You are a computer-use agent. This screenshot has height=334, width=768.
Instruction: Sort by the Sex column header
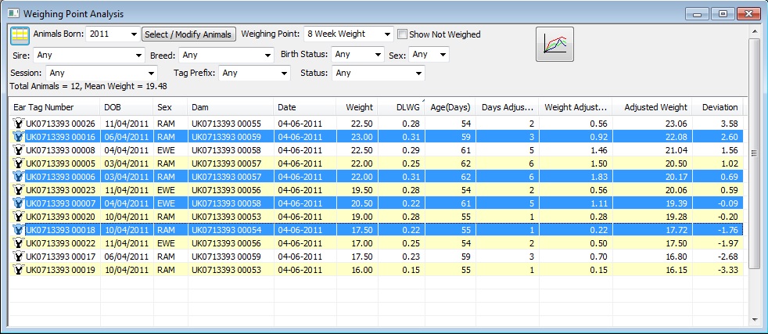(170, 107)
